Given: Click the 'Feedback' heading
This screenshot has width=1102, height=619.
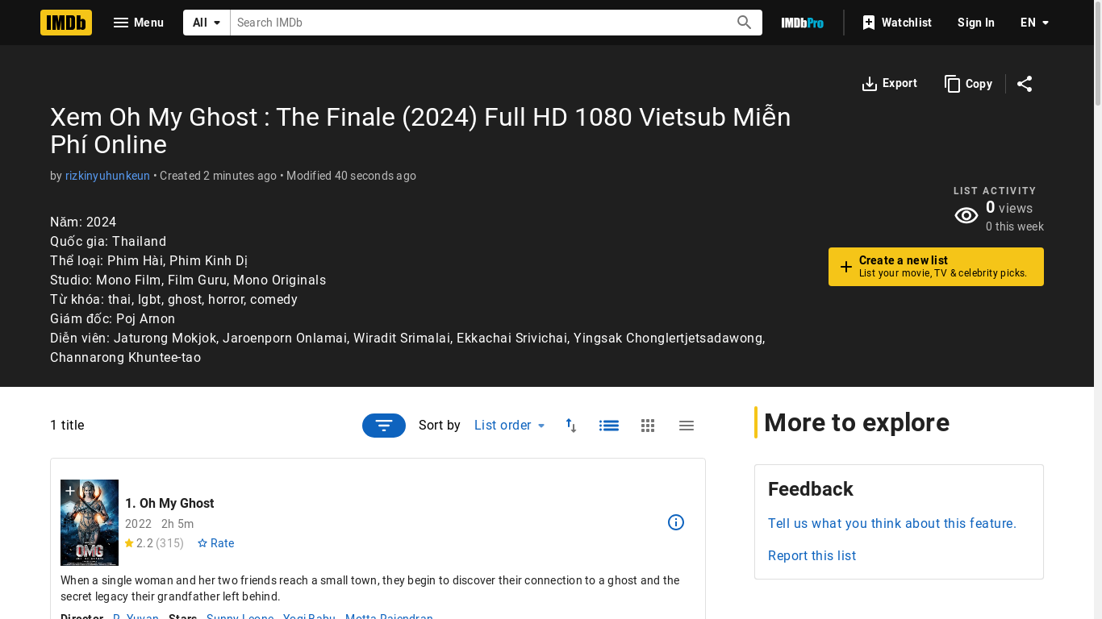Looking at the screenshot, I should click(x=811, y=489).
